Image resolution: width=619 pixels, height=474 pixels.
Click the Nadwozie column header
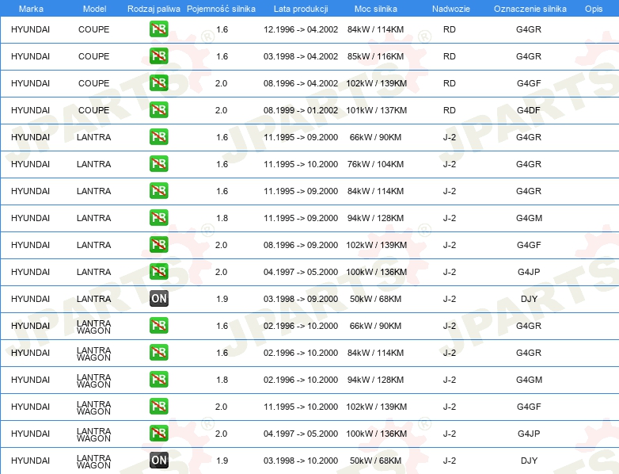451,9
